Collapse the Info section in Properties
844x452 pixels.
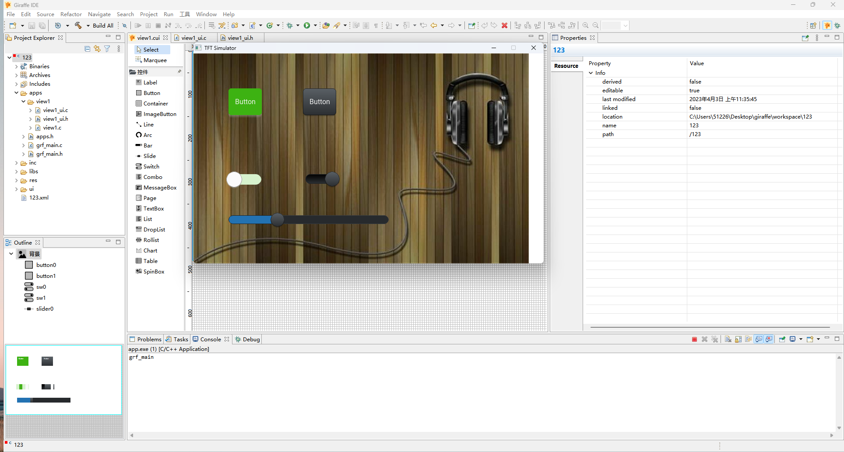[x=591, y=73]
